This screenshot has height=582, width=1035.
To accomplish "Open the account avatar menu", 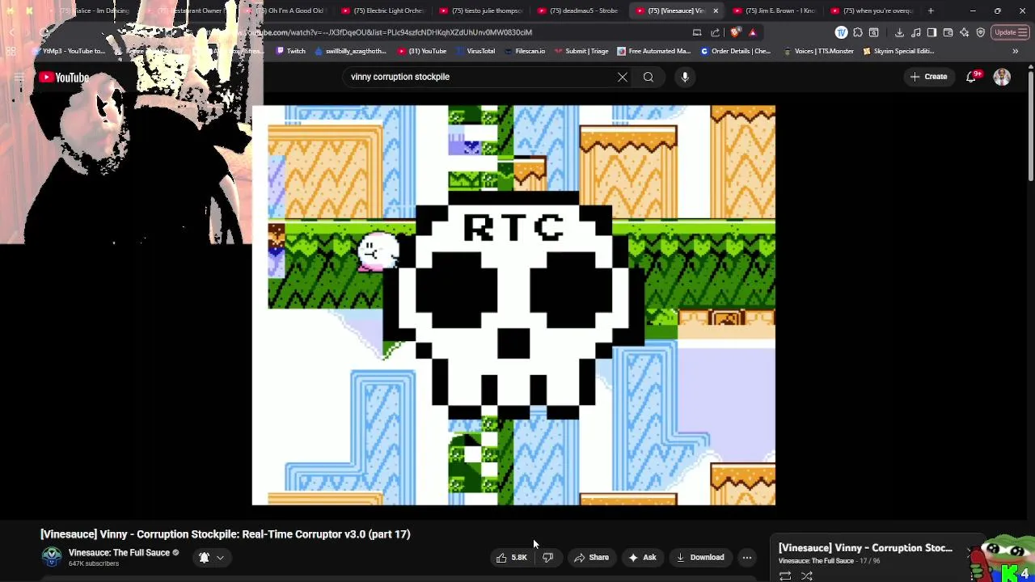I will tap(1002, 77).
